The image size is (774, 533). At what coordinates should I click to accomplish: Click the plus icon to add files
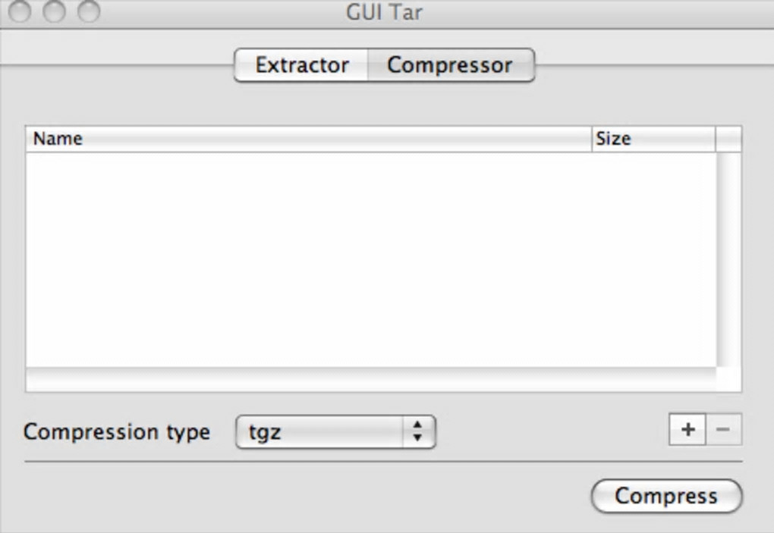[687, 431]
